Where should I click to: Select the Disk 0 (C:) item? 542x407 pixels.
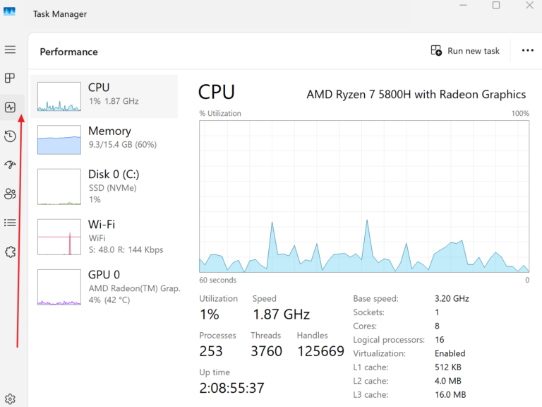[x=104, y=187]
